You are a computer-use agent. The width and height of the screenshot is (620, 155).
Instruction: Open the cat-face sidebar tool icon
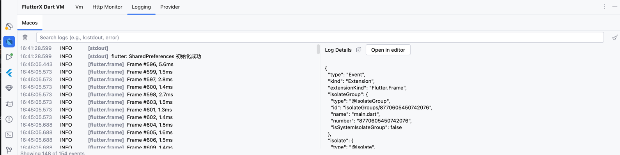9,104
